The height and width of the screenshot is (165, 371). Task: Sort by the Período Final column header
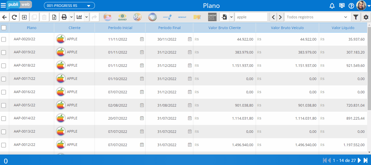pos(169,28)
